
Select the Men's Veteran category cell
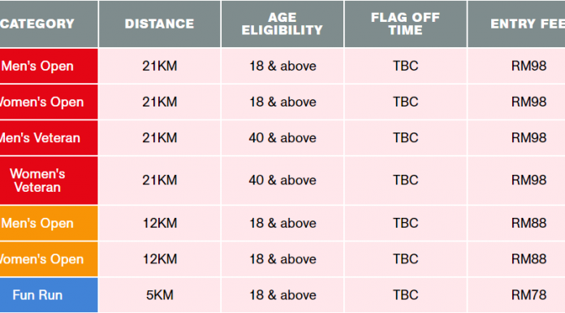click(49, 138)
